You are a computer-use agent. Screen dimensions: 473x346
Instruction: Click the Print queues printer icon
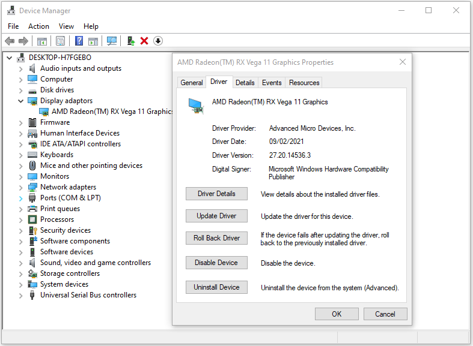[x=32, y=209]
